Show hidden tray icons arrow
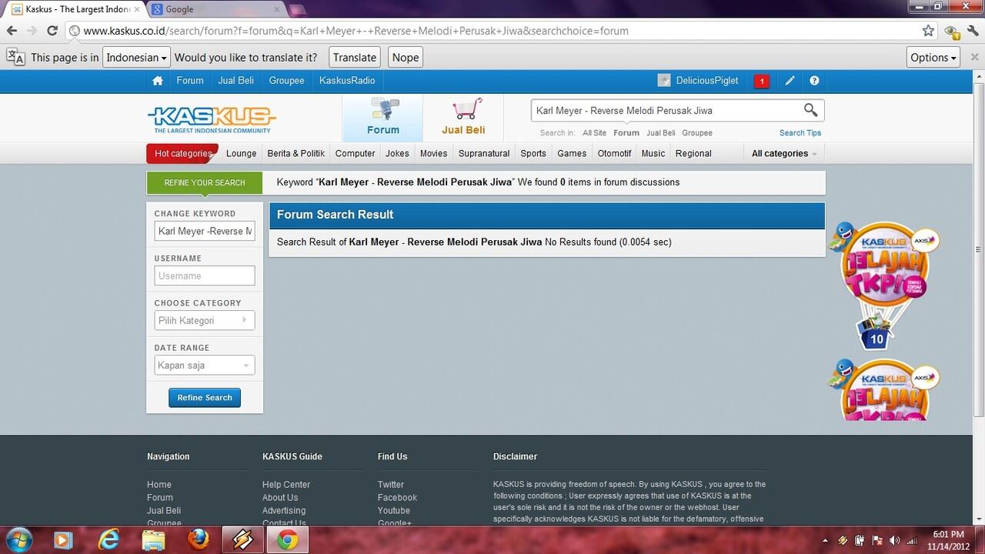Image resolution: width=985 pixels, height=554 pixels. tap(826, 541)
